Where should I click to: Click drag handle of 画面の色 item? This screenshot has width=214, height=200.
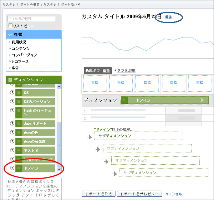[x=19, y=132]
